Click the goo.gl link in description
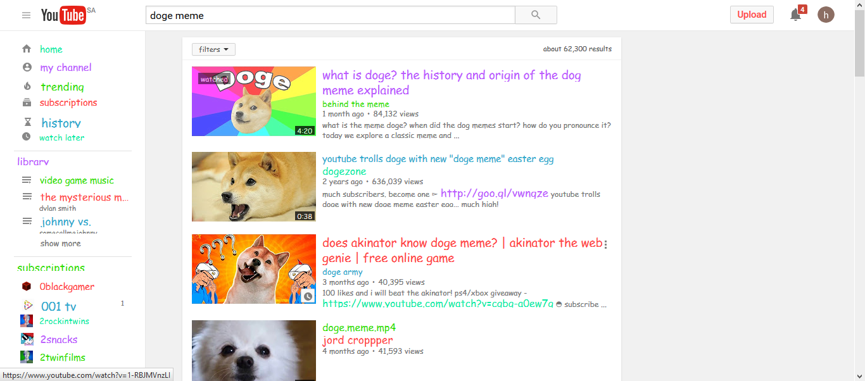This screenshot has width=865, height=381. (495, 194)
